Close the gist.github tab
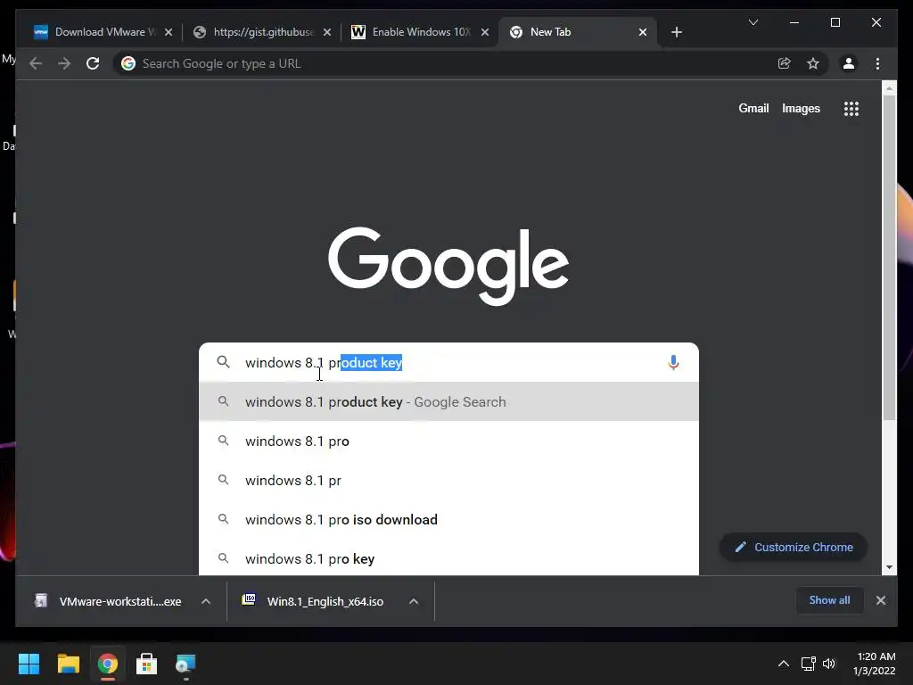This screenshot has width=913, height=685. [x=327, y=32]
